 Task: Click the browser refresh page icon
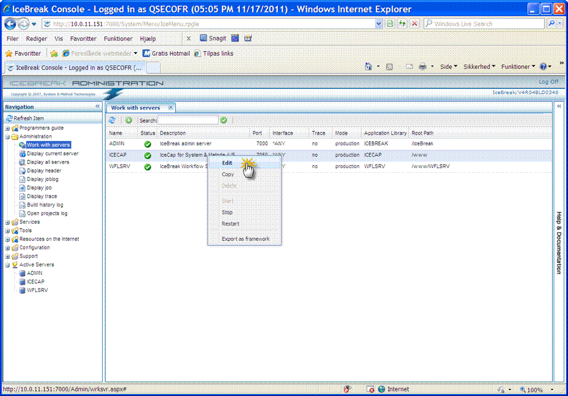coord(402,24)
